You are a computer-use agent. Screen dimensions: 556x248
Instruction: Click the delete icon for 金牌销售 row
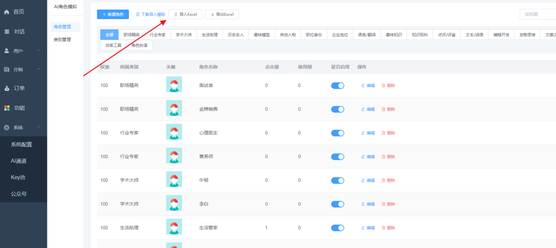pyautogui.click(x=384, y=109)
